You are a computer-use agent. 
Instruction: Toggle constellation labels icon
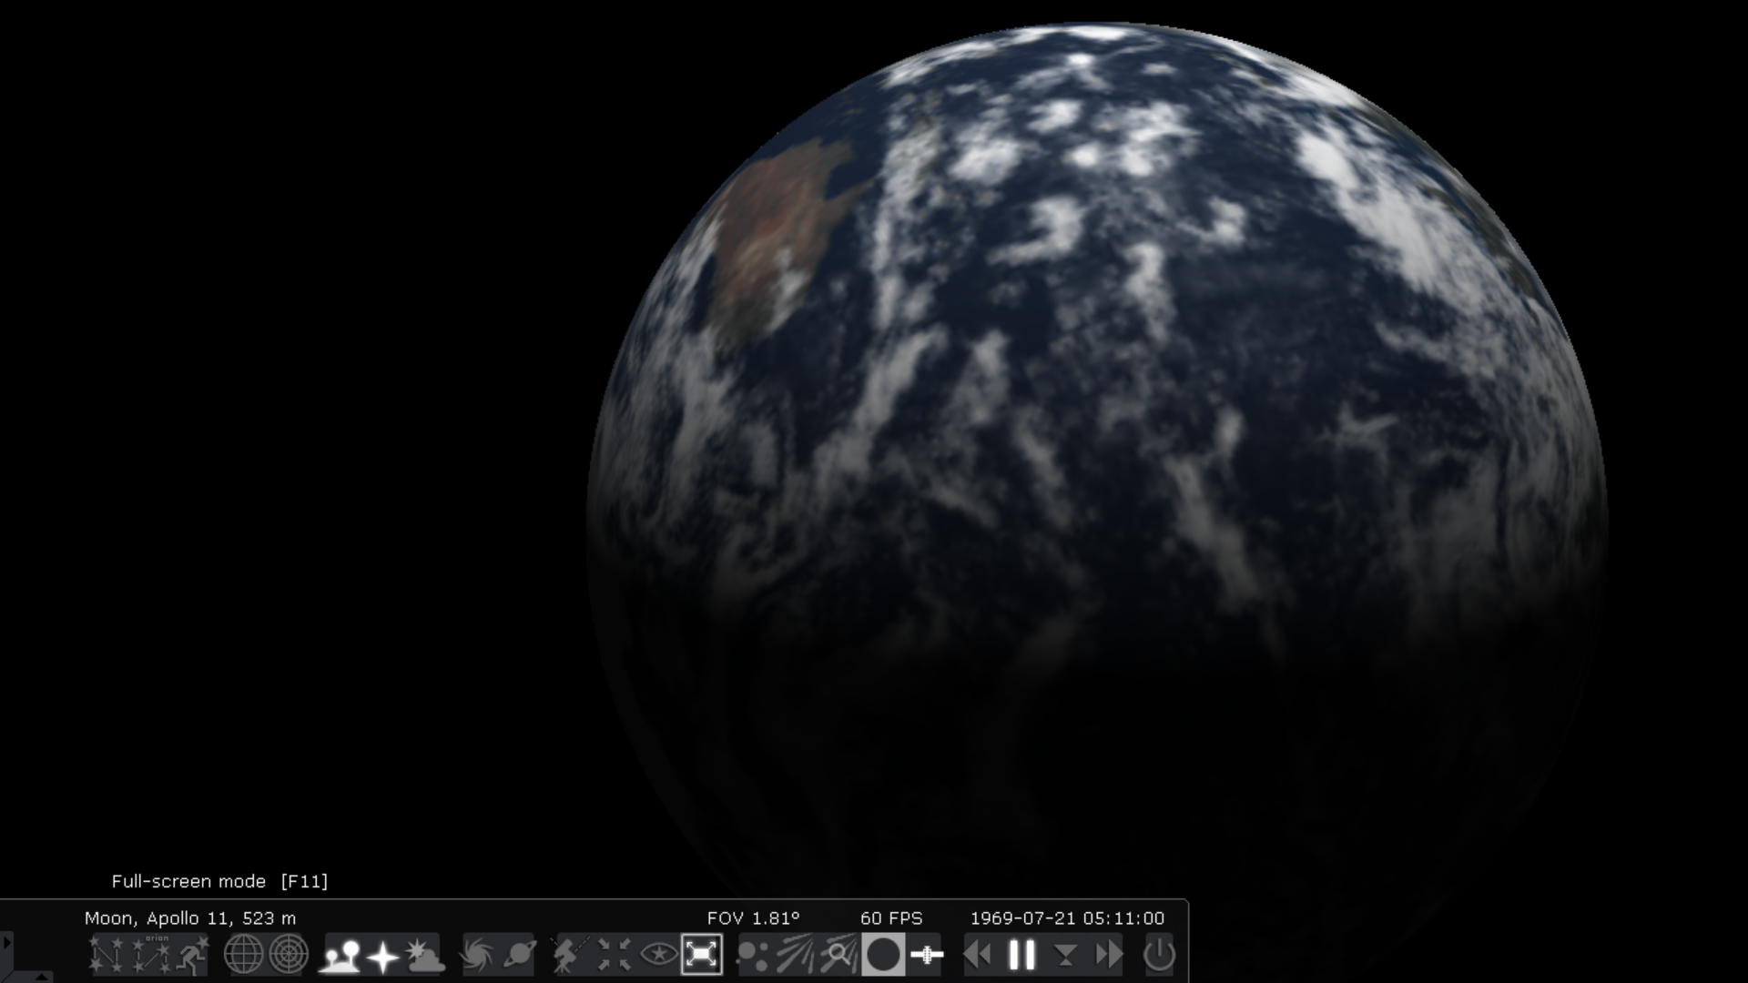(151, 955)
